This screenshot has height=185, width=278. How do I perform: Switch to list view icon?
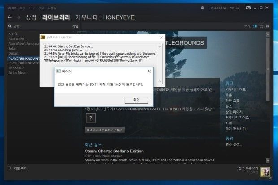click(261, 26)
